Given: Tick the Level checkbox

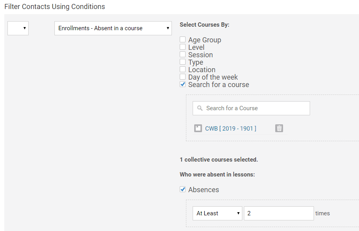Looking at the screenshot, I should (183, 47).
